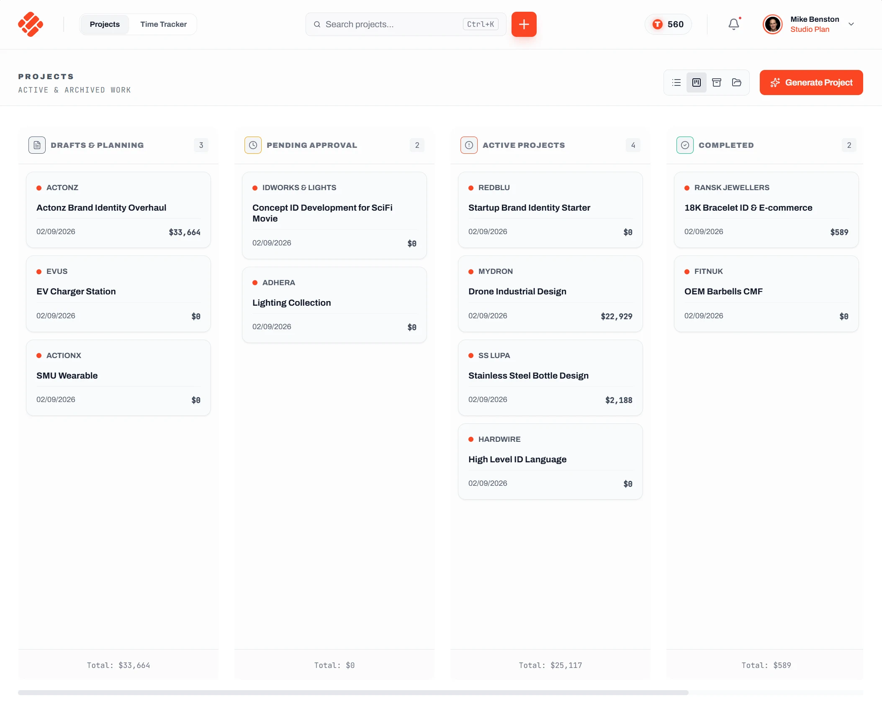
Task: Click the Pending Approval clock icon
Action: [x=253, y=145]
